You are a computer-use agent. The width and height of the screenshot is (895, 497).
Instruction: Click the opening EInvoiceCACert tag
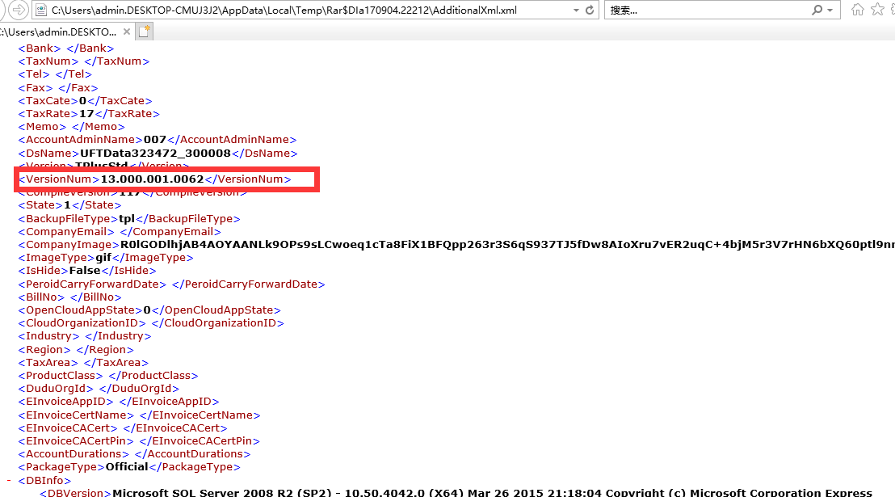tap(68, 428)
